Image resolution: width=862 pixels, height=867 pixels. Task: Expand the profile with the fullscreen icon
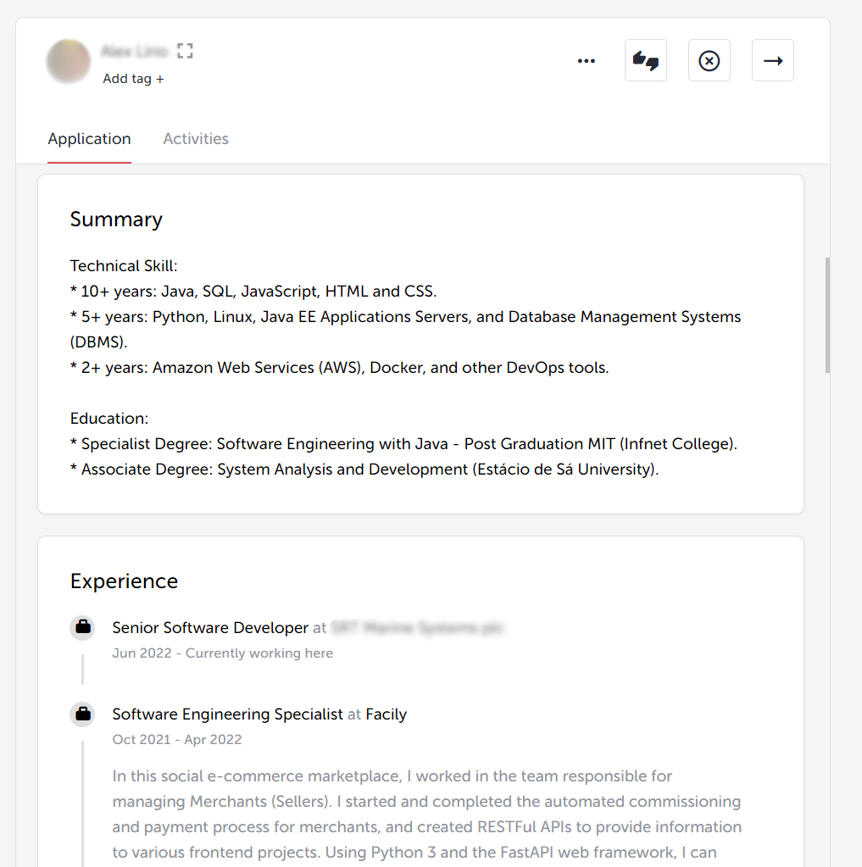point(185,50)
